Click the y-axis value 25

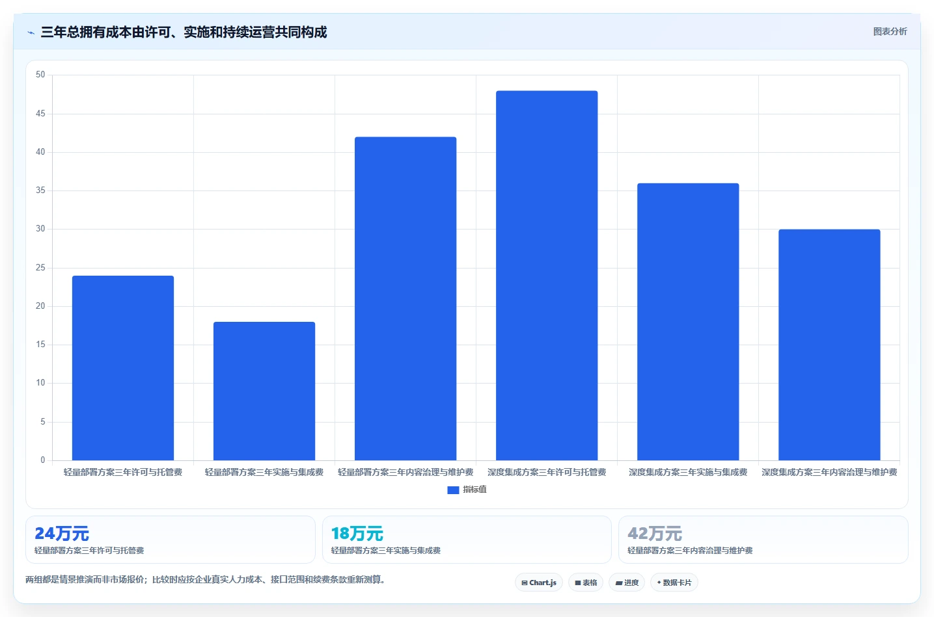coord(40,268)
